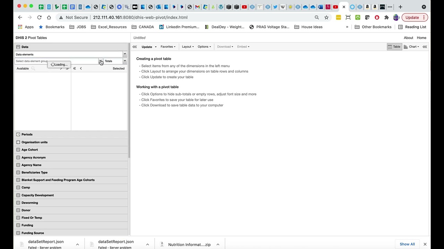The image size is (444, 249).
Task: Click the deselect single left arrow
Action: coord(81,68)
